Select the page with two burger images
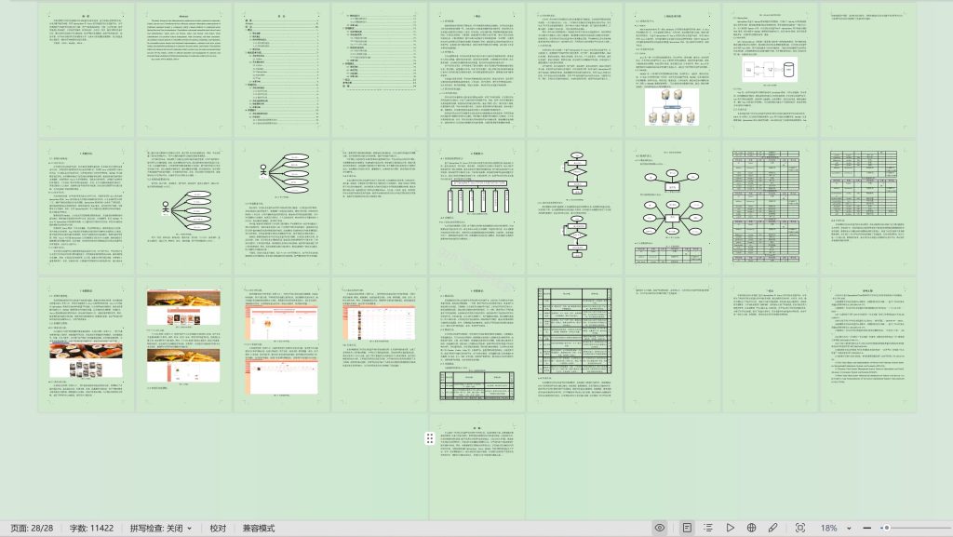This screenshot has height=537, width=953. (184, 345)
